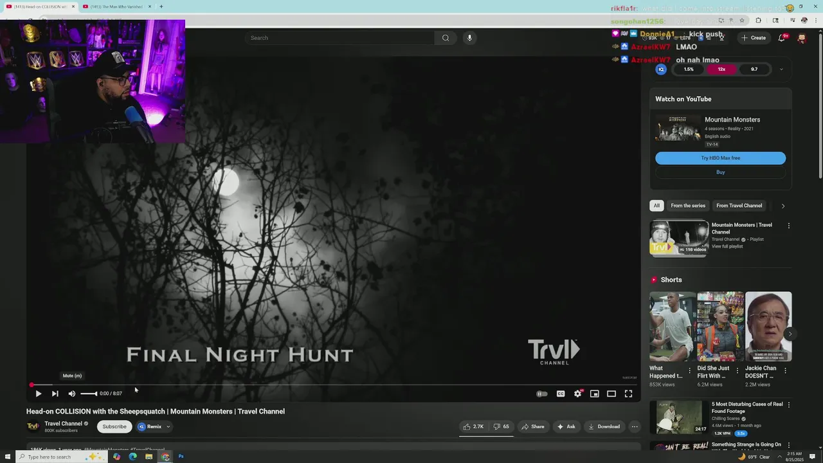Image resolution: width=823 pixels, height=463 pixels.
Task: Mute the video with the speaker icon
Action: click(x=72, y=394)
